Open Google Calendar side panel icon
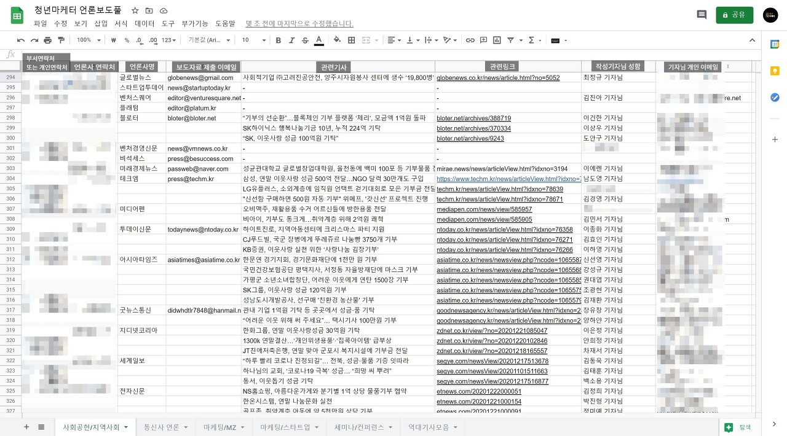 tap(775, 44)
